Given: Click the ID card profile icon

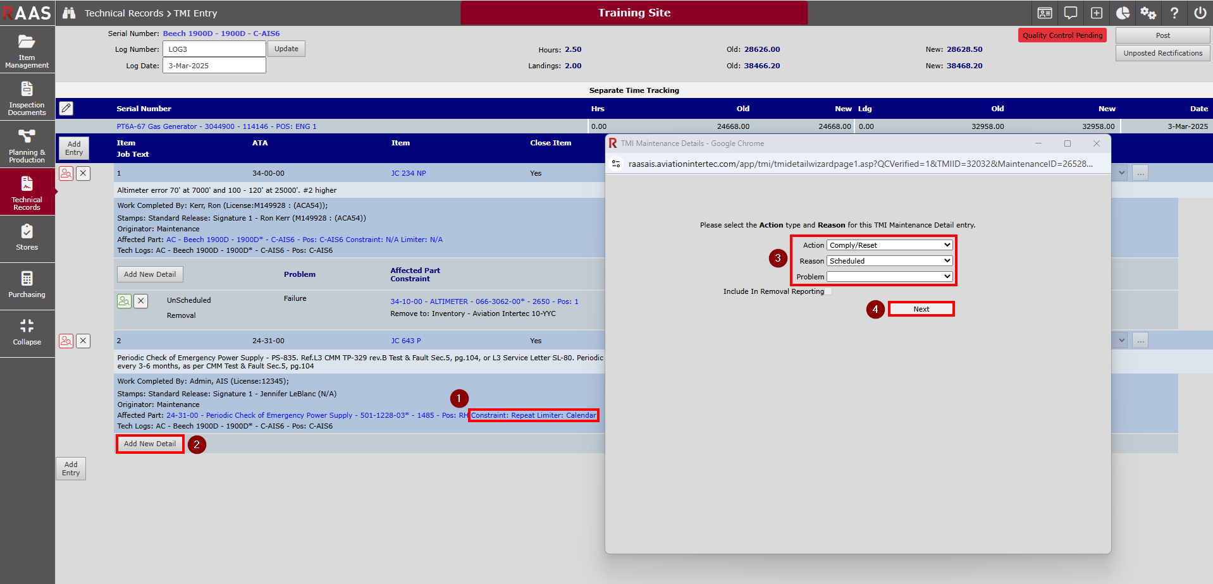Looking at the screenshot, I should click(1045, 13).
